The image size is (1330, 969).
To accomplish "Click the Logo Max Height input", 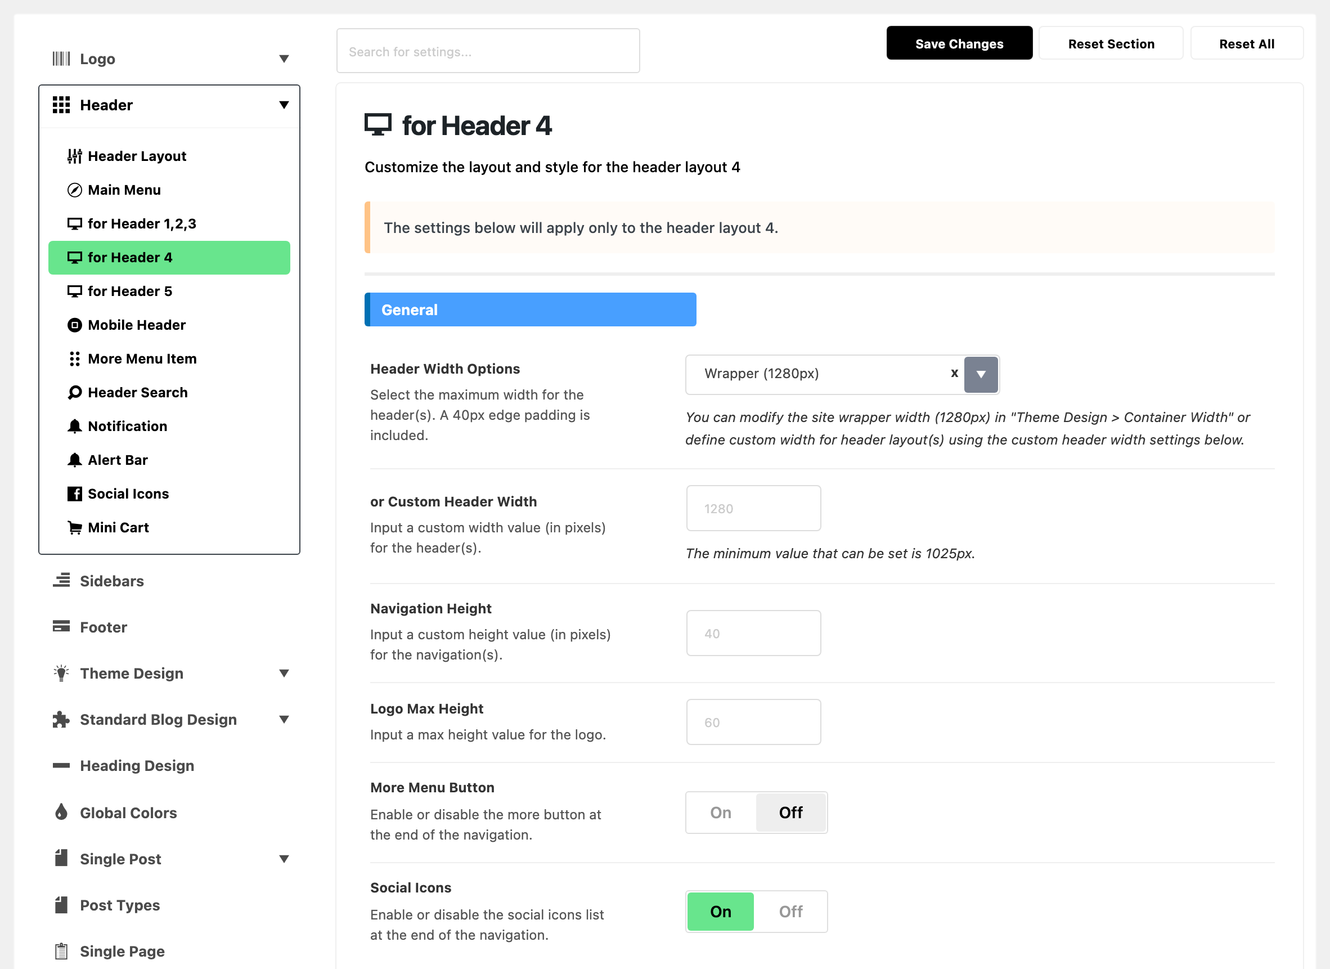I will click(753, 723).
